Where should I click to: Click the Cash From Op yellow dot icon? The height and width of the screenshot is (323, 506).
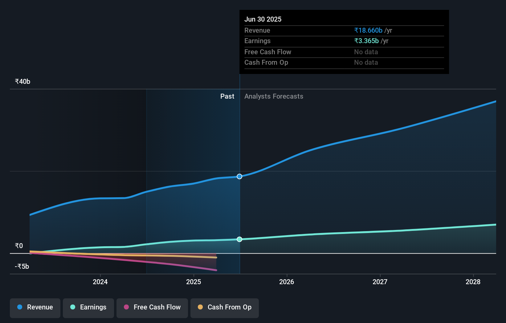click(200, 307)
